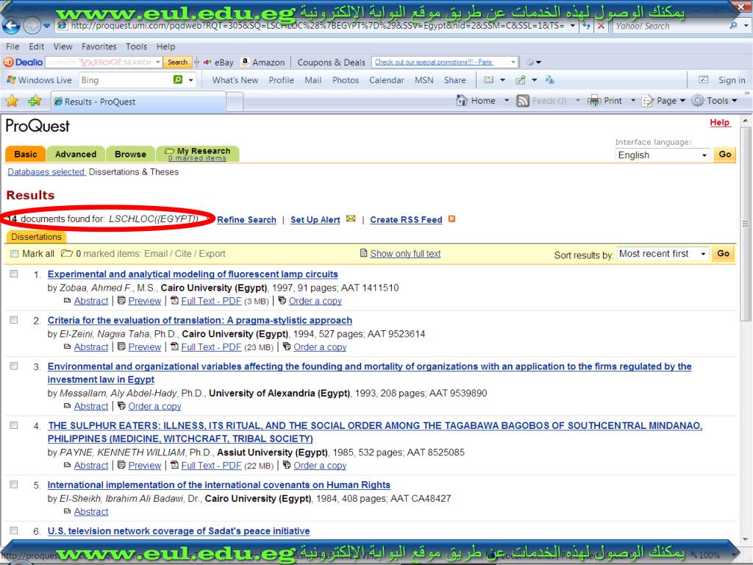Tick checkbox for result 2 translation criteria
This screenshot has height=565, width=753.
click(x=14, y=320)
